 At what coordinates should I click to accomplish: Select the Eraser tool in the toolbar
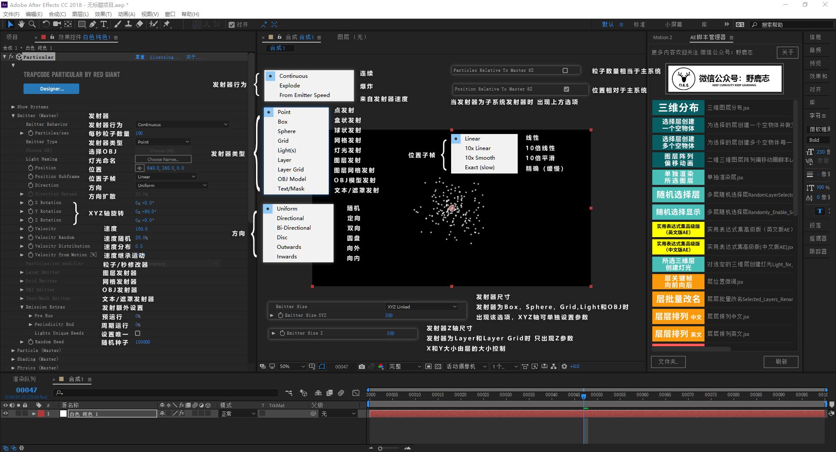coord(140,25)
